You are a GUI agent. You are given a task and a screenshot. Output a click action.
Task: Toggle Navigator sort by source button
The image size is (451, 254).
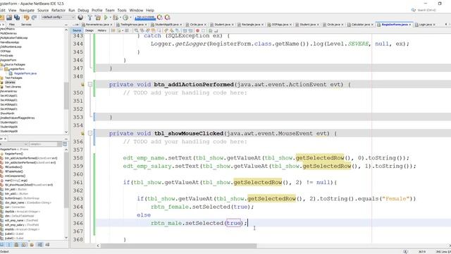coord(47,245)
